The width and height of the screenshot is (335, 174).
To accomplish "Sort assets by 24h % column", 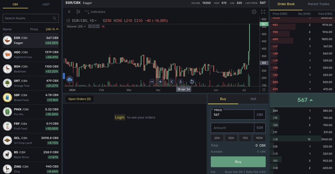I will (x=52, y=29).
